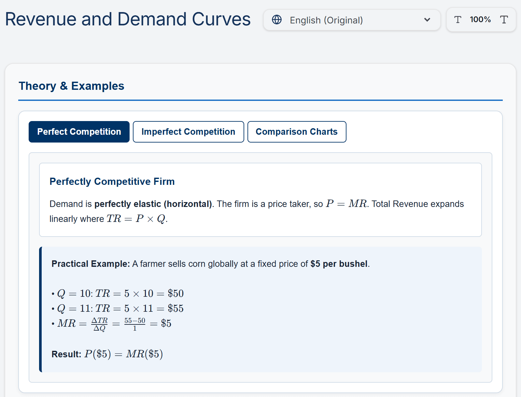This screenshot has height=397, width=521.
Task: Click the Practical Example label
Action: point(91,264)
